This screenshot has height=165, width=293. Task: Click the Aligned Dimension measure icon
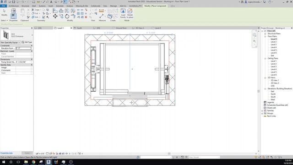(102, 11)
